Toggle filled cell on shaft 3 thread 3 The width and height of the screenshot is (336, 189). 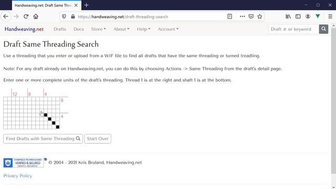coord(49,119)
